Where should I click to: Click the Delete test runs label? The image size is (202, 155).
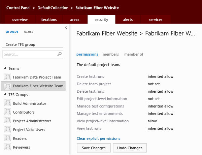90,91
